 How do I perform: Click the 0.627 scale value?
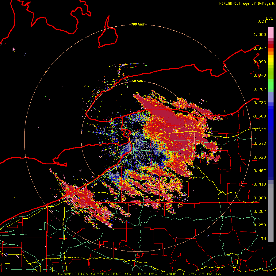click(x=260, y=130)
